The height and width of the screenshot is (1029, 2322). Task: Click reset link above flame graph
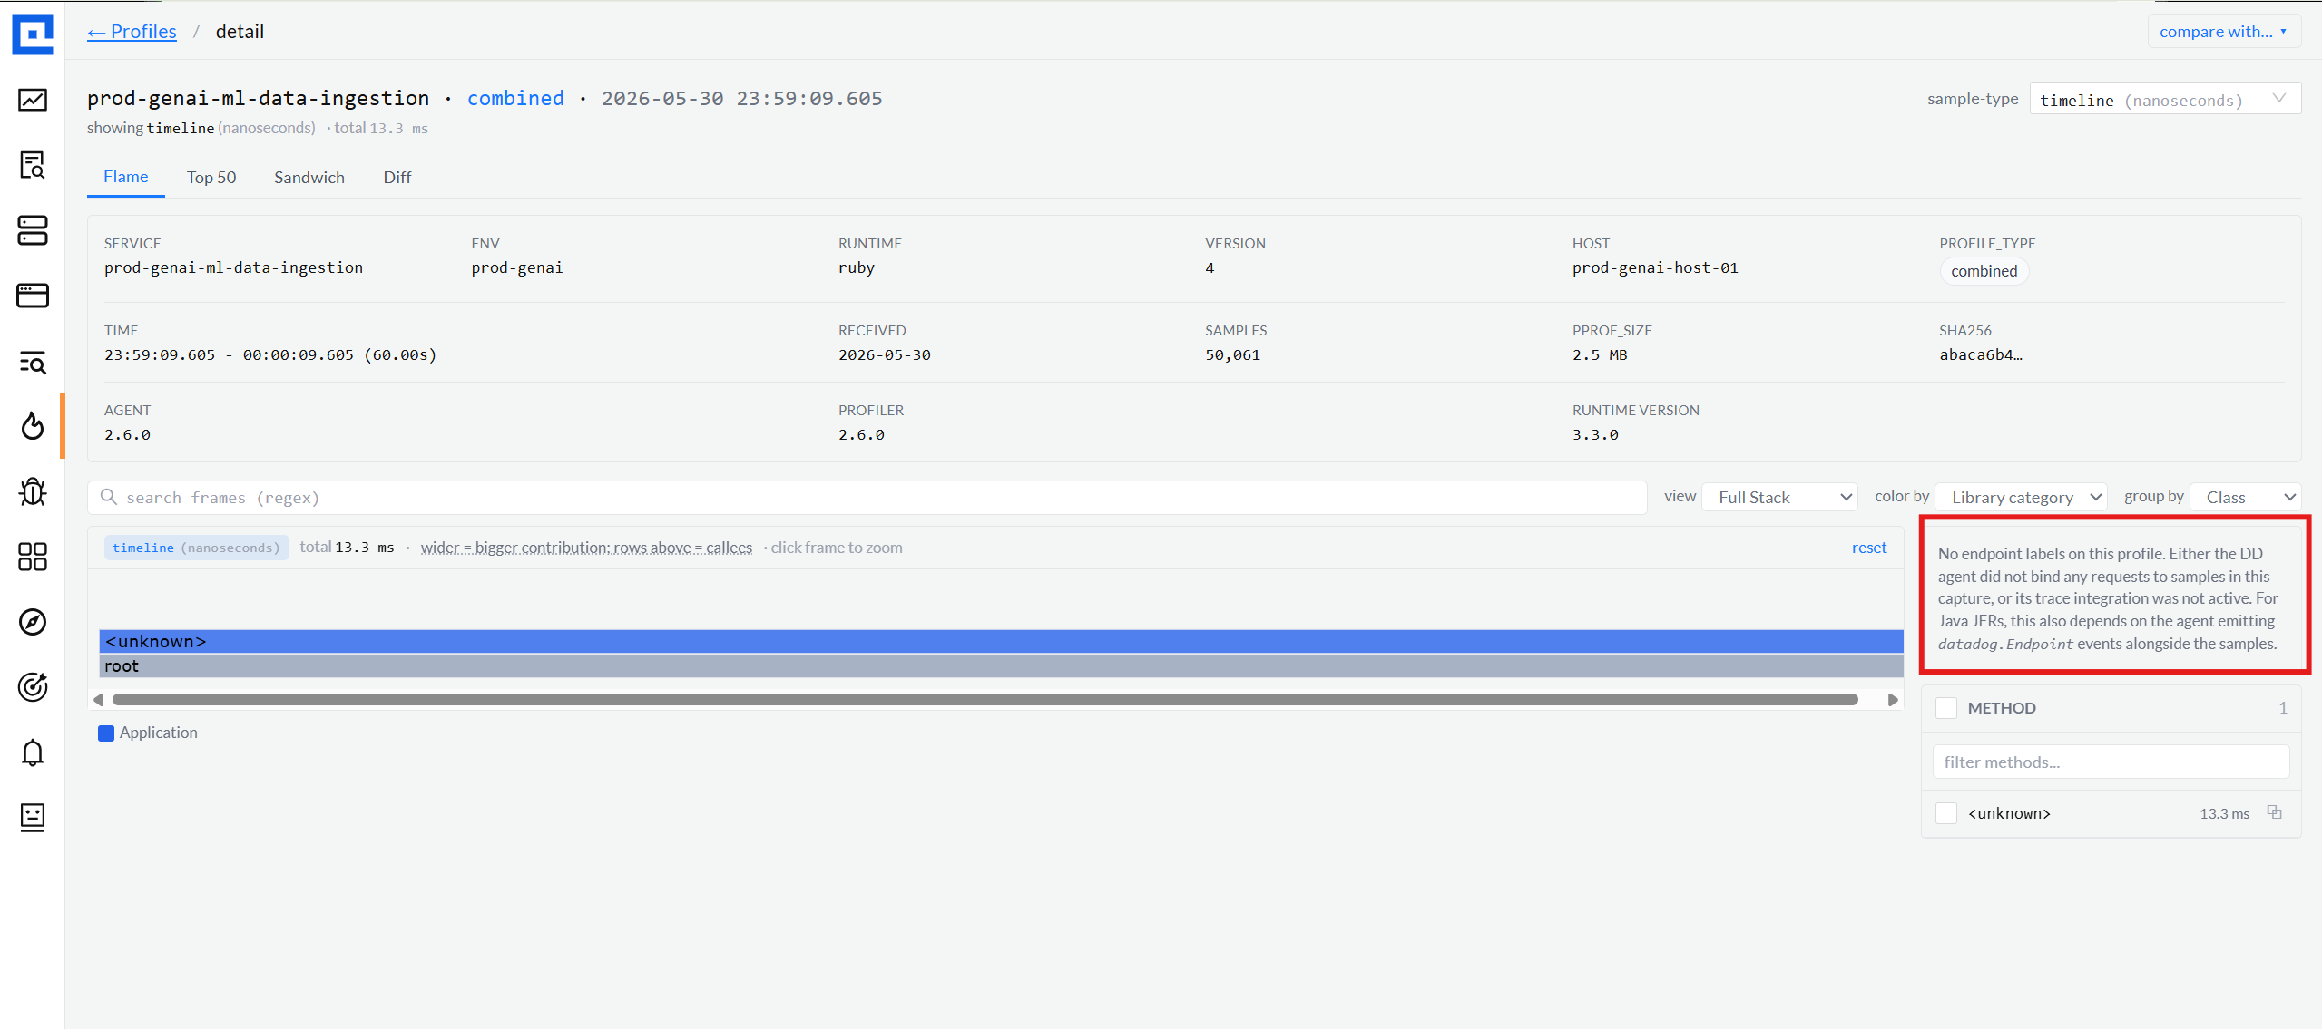[x=1869, y=548]
